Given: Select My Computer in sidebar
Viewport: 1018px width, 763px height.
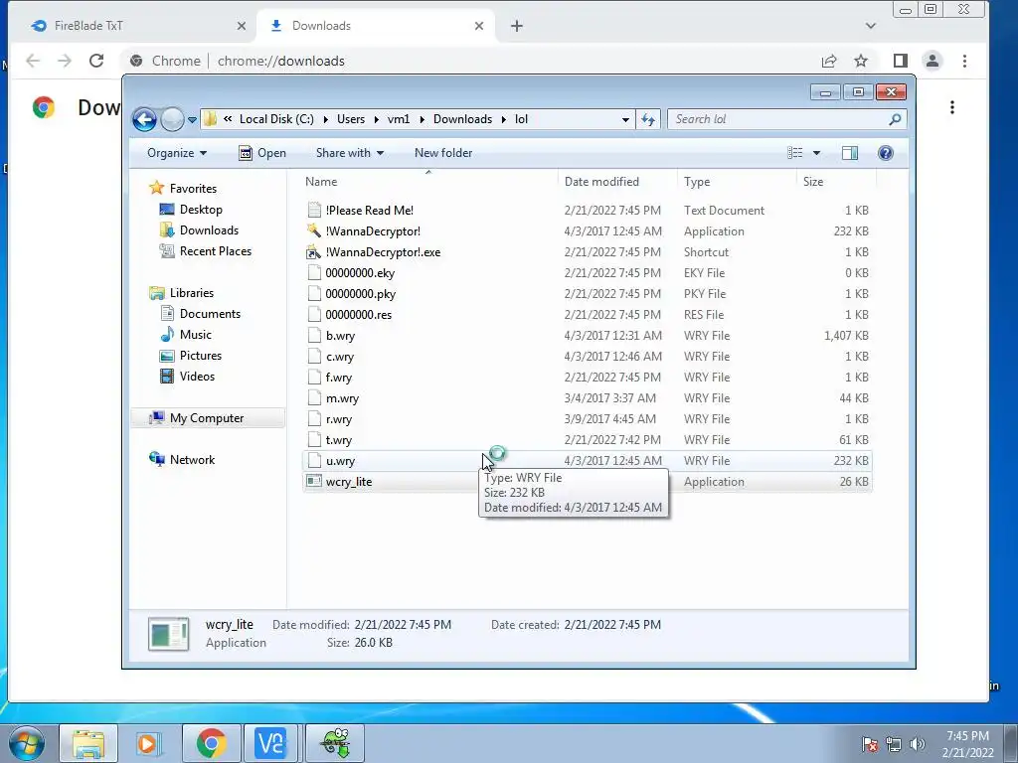Looking at the screenshot, I should coord(207,418).
